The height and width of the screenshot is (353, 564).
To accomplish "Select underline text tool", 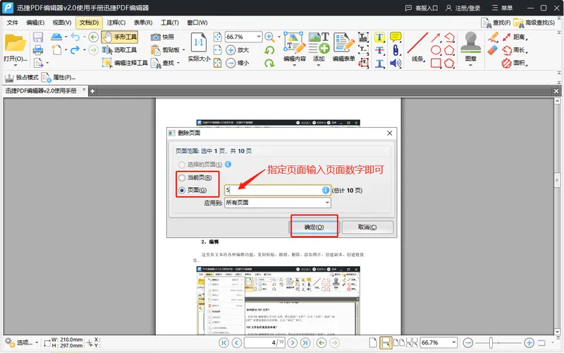I will 379,64.
